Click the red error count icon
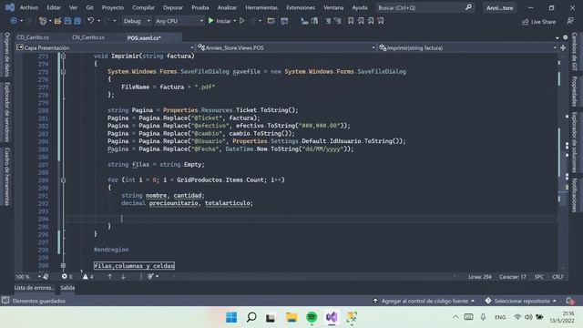Image resolution: width=583 pixels, height=328 pixels. (x=65, y=276)
